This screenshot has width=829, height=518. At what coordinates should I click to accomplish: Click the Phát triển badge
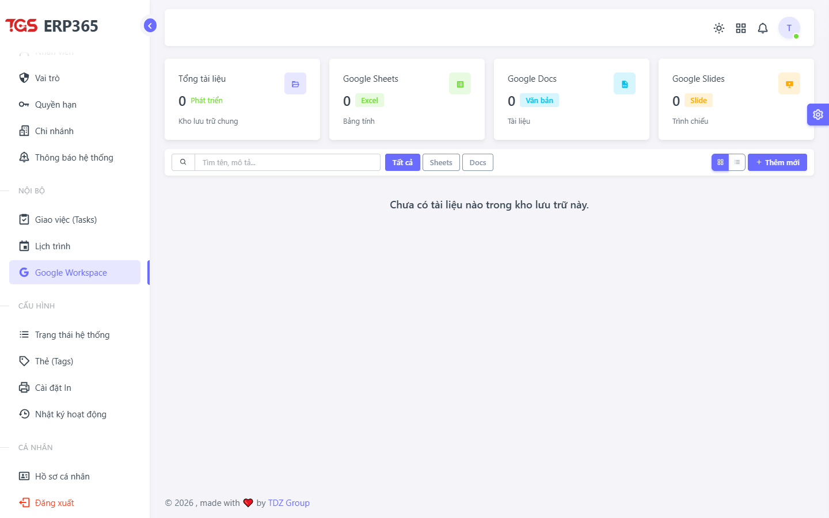pyautogui.click(x=207, y=100)
